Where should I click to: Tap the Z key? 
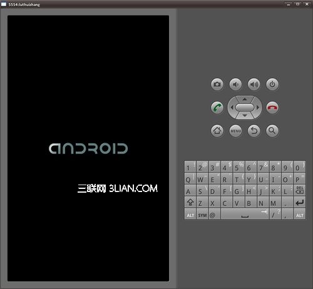click(202, 202)
